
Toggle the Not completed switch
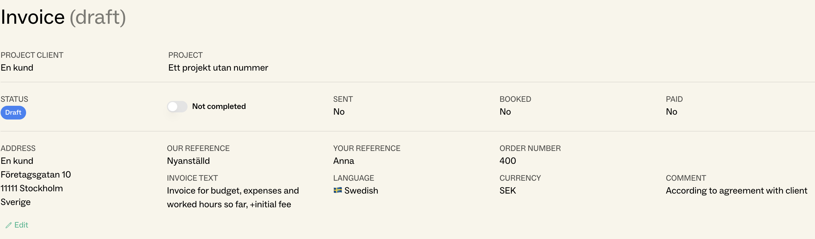[x=177, y=107]
